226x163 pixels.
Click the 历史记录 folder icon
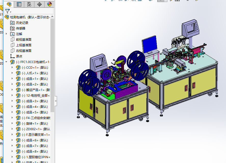(12, 23)
